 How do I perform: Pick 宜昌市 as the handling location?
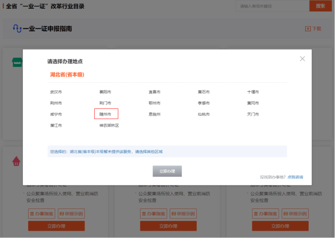pos(154,92)
